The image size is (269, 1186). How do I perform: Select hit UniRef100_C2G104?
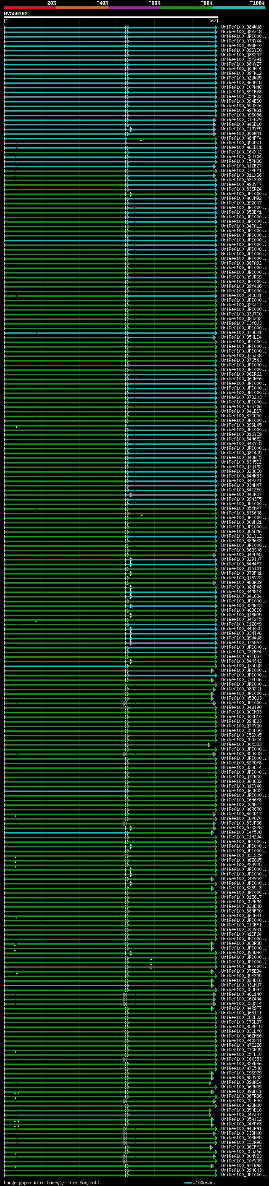pyautogui.click(x=241, y=157)
